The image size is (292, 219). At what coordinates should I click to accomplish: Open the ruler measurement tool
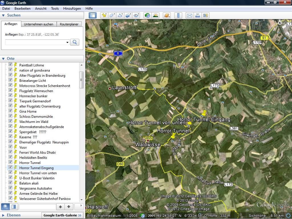(178, 15)
